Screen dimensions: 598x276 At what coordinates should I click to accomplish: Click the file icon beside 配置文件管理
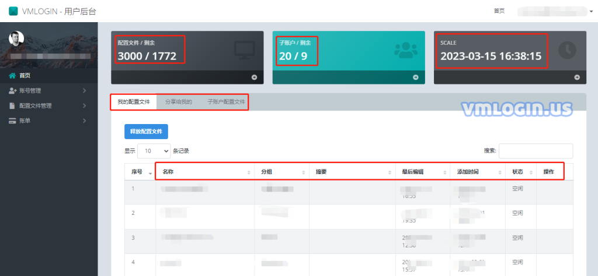click(12, 106)
